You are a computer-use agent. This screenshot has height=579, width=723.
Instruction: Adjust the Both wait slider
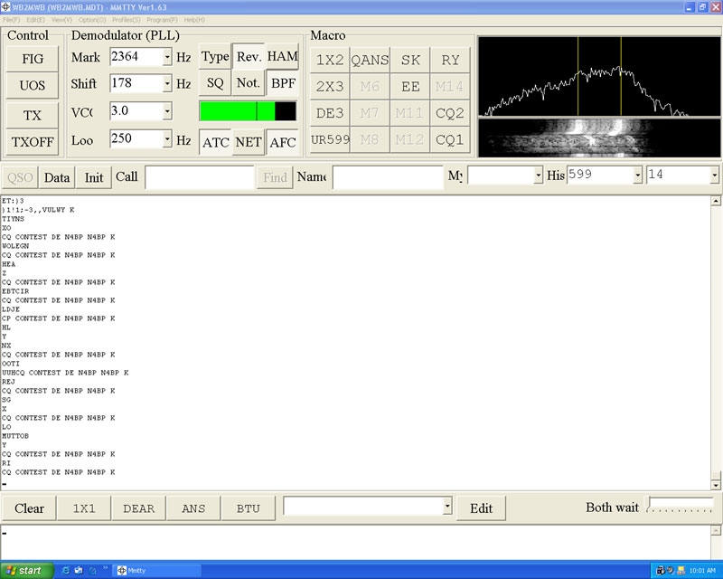point(681,505)
